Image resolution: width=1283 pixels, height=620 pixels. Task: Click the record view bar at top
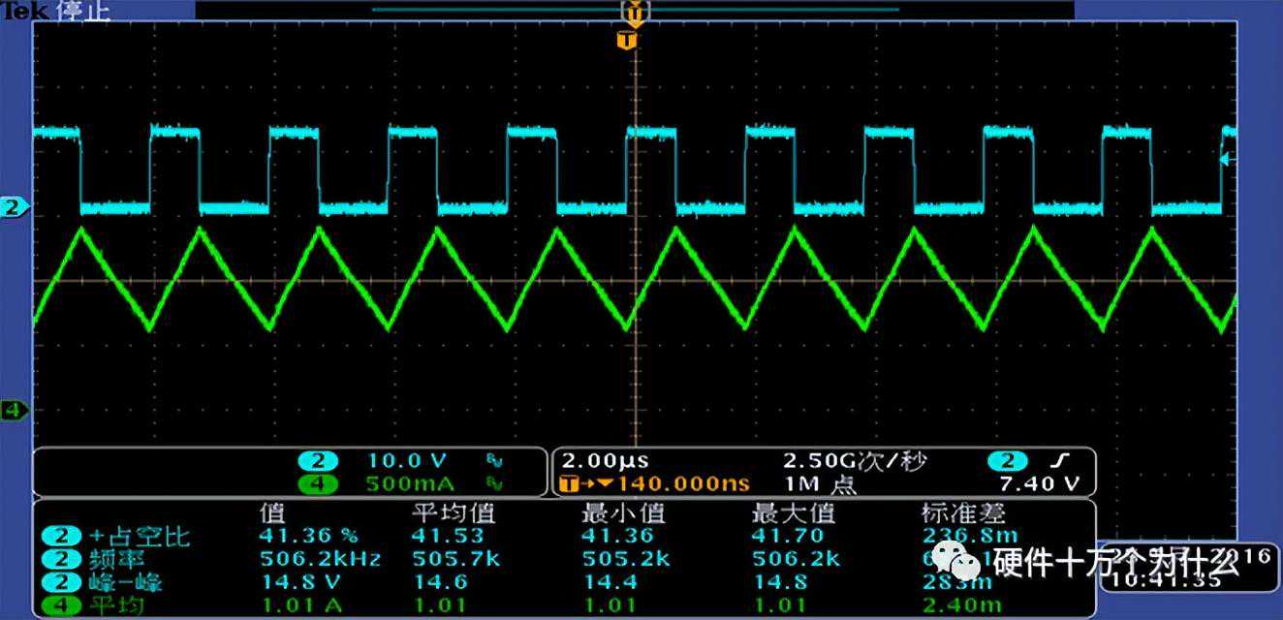tap(635, 11)
